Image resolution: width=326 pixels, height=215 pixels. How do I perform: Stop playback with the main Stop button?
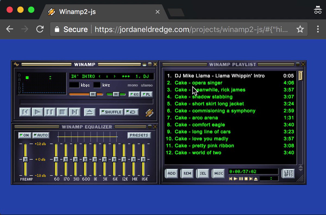62,112
